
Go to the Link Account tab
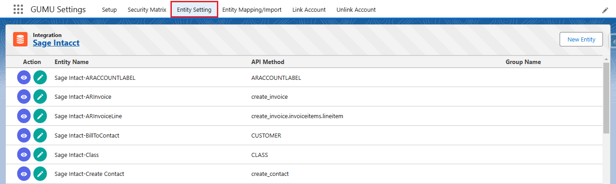pyautogui.click(x=309, y=9)
